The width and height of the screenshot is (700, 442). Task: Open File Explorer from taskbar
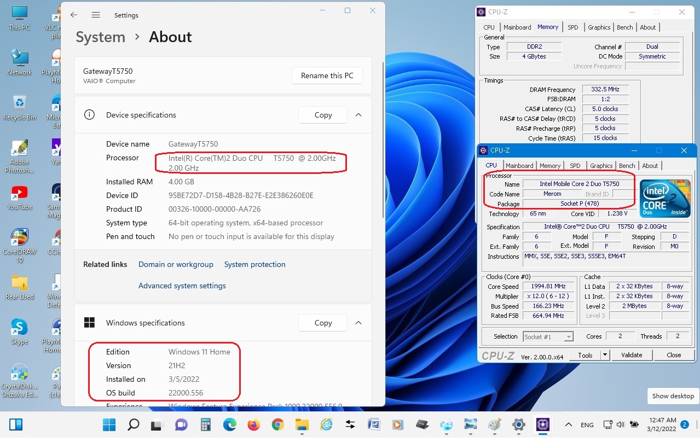tap(302, 424)
